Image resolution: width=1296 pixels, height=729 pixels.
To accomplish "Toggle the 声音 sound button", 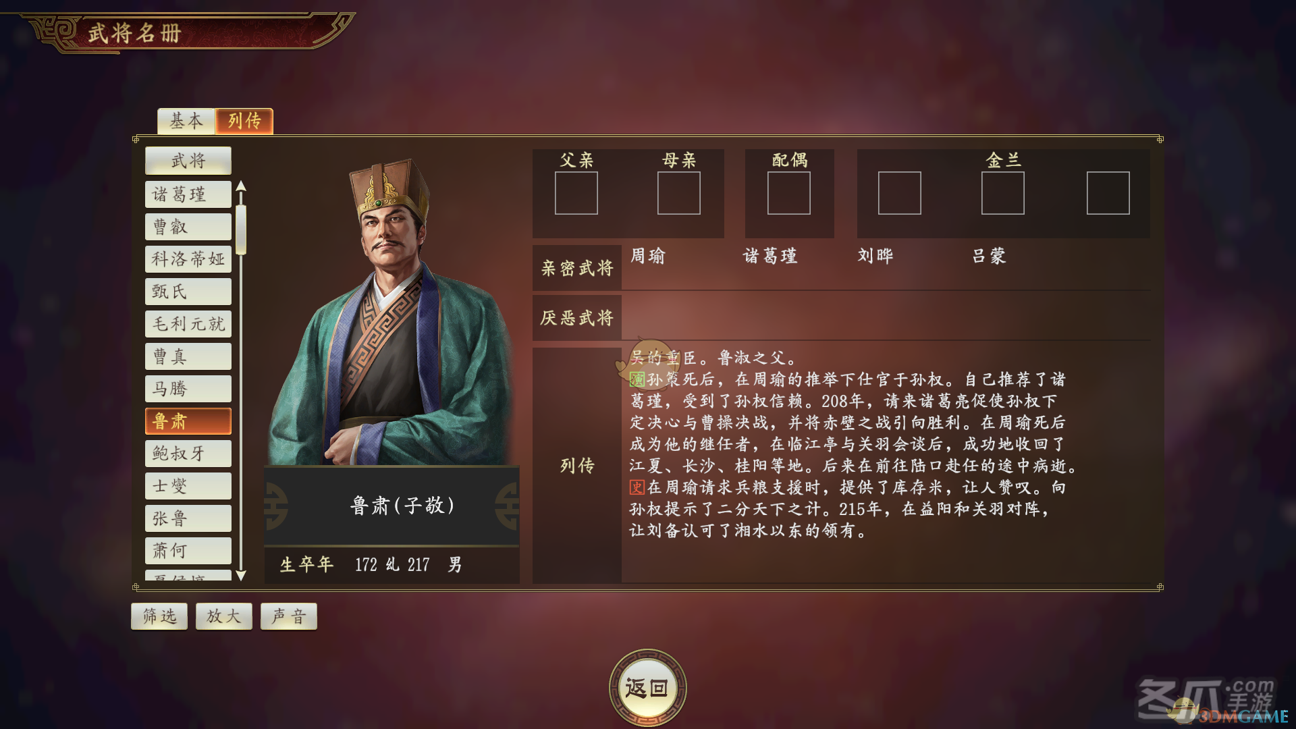I will (289, 616).
